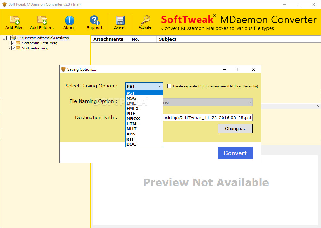Image resolution: width=321 pixels, height=228 pixels.
Task: Click the blue Convert button
Action: 235,153
